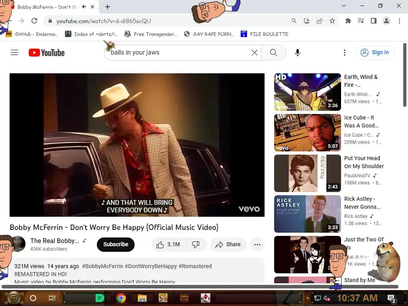Expand the tab search chevron
The image size is (408, 306).
coord(344,6)
